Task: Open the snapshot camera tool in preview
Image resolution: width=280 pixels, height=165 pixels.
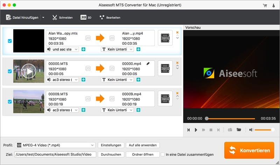Action: point(230,130)
